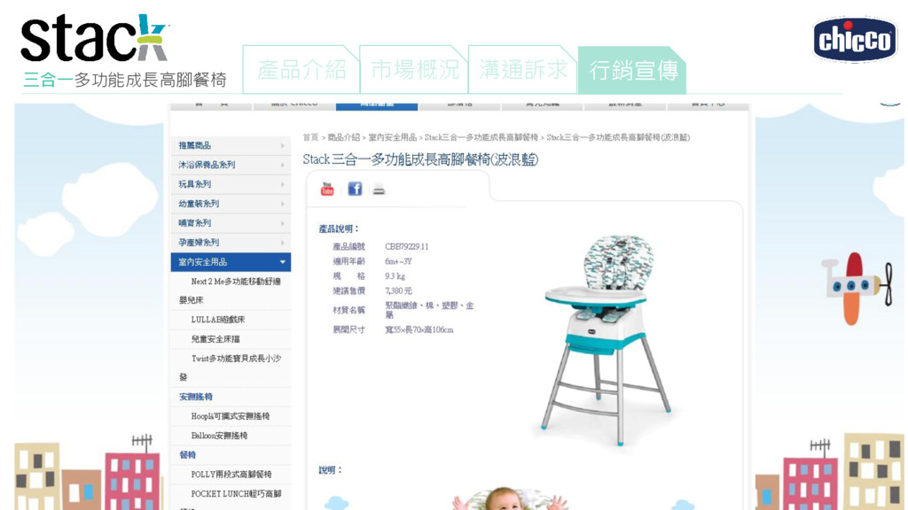908x510 pixels.
Task: Click 室內安全用品 in the breadcrumb
Action: click(x=393, y=137)
